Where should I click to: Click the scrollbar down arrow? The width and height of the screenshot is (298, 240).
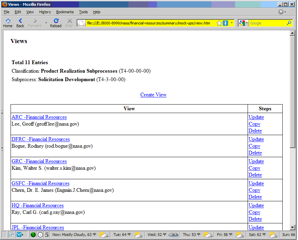(292, 227)
